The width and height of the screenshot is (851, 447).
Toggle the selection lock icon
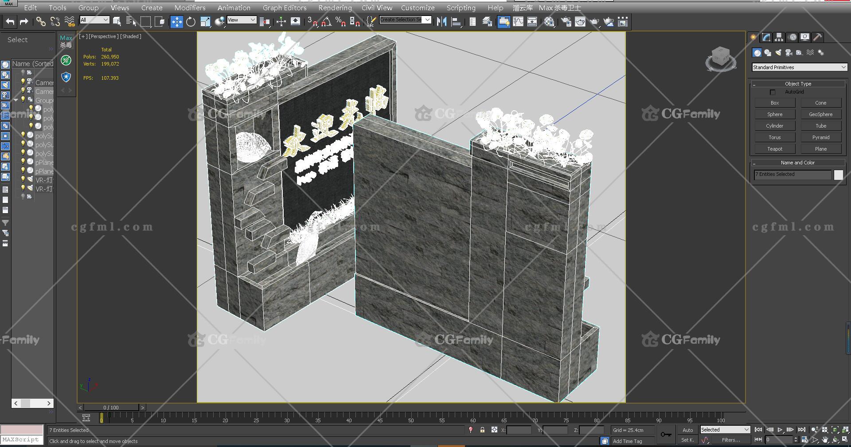[482, 430]
